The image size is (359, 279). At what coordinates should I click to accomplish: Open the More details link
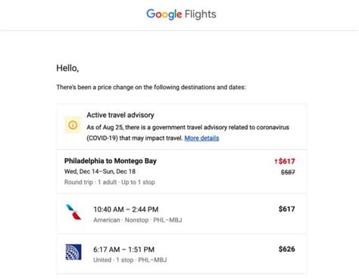(201, 138)
